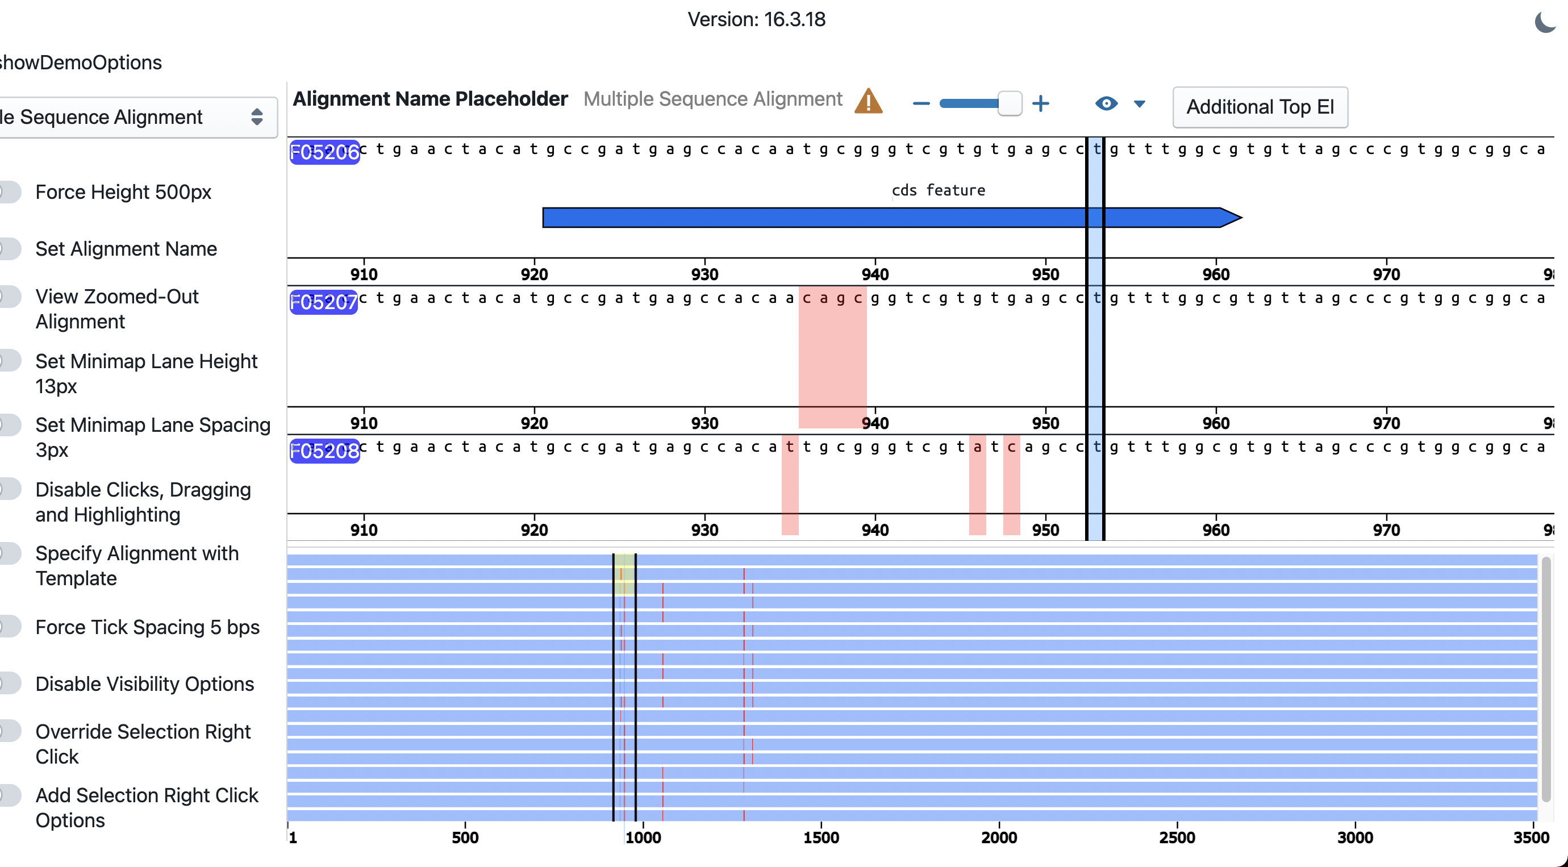Click the orange warning triangle icon
Viewport: 1568px width, 867px height.
868,101
